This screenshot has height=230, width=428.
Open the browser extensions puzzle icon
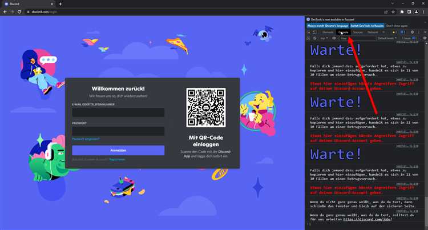402,12
